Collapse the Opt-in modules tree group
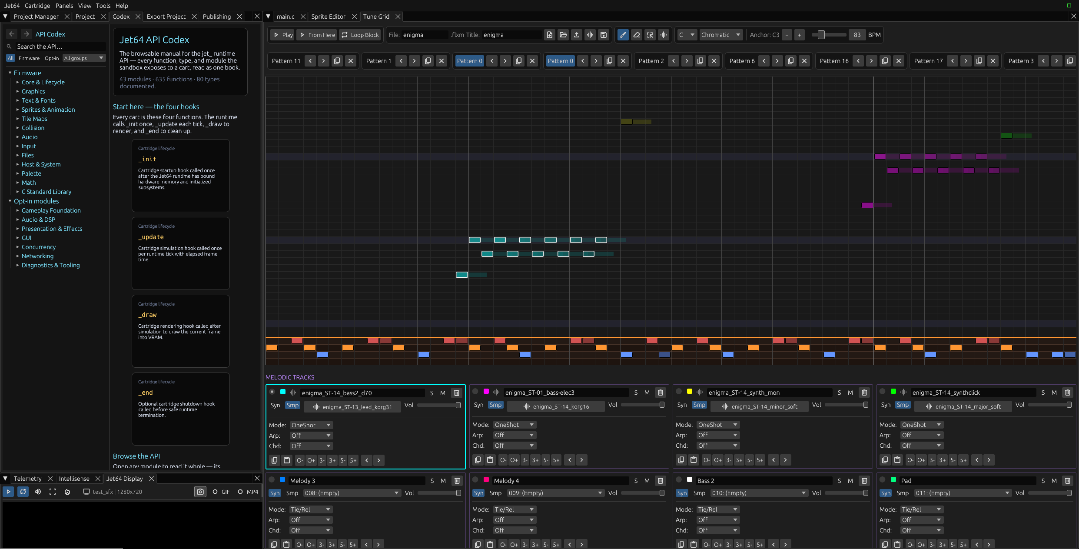This screenshot has width=1079, height=549. 10,201
